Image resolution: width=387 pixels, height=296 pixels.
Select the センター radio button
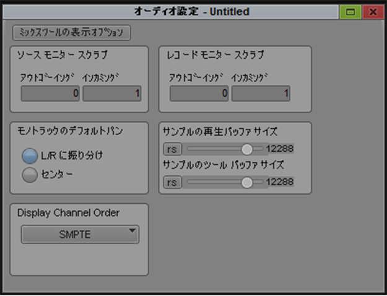coord(30,175)
